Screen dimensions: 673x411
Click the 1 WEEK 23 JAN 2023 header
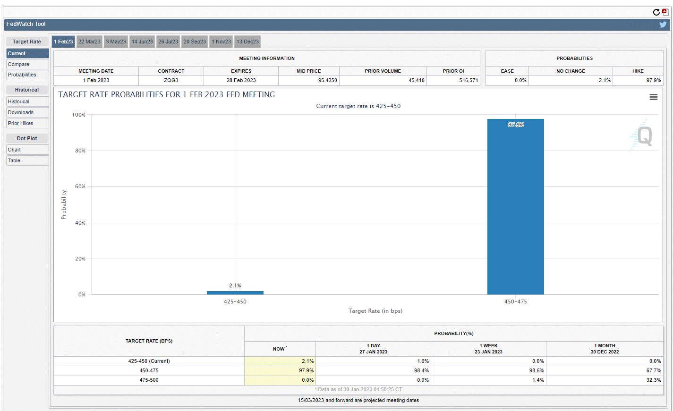(x=488, y=349)
